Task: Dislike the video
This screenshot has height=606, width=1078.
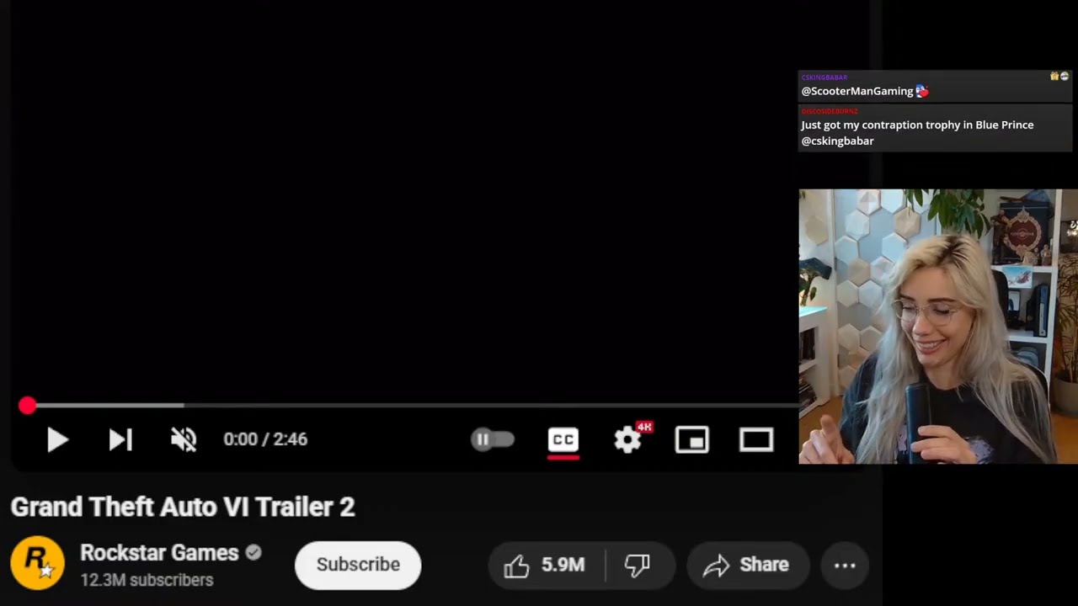Action: (638, 565)
